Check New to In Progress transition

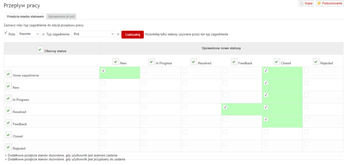click(x=144, y=83)
